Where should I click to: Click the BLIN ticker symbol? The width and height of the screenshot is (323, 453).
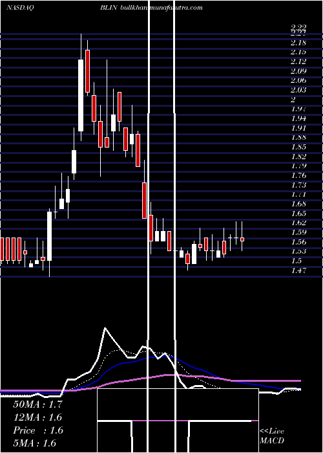pos(109,8)
